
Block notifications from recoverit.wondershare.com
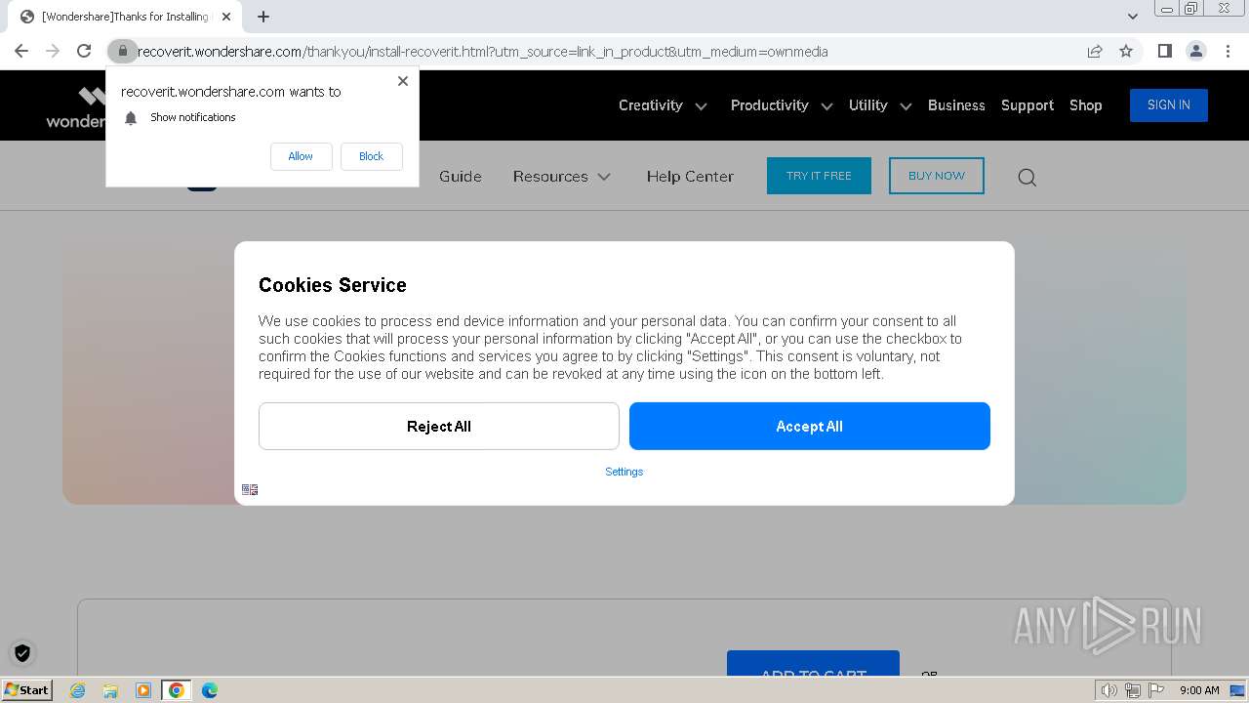371,156
